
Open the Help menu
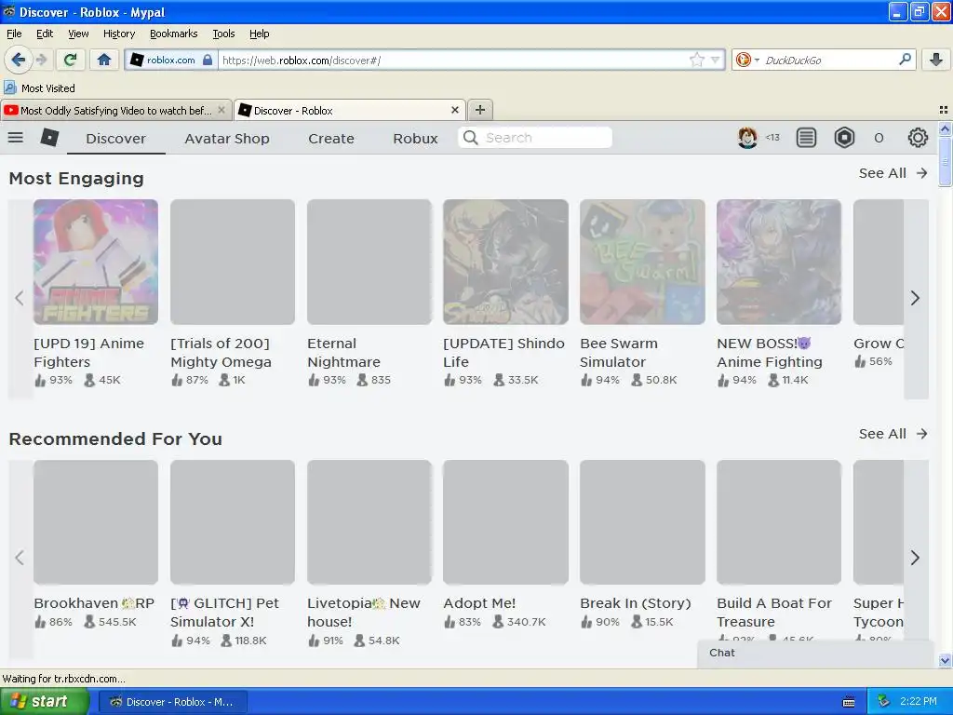pos(259,34)
